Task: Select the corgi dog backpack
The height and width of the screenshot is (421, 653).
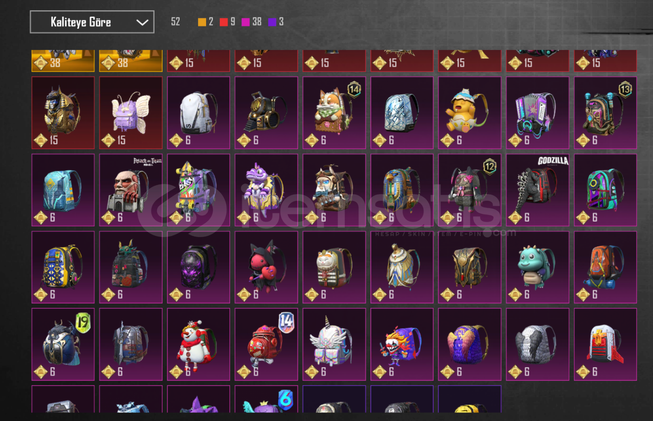Action: (x=334, y=113)
